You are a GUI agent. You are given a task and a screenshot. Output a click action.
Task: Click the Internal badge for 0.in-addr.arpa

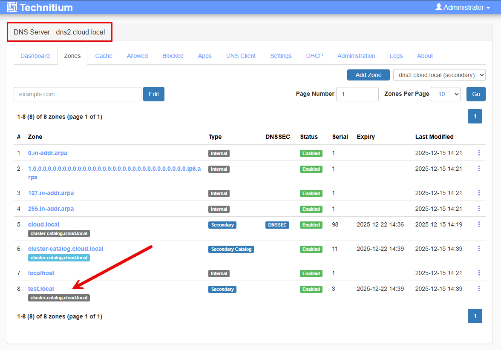pos(219,153)
